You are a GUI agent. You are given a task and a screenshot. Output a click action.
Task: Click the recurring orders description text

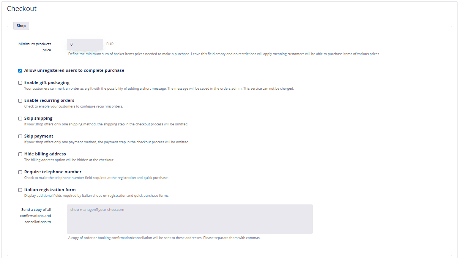click(74, 106)
